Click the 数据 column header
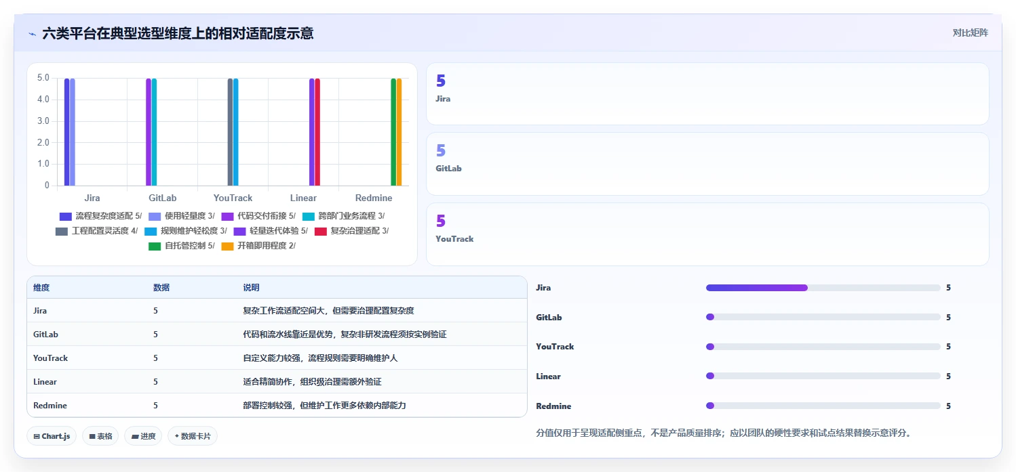This screenshot has width=1016, height=472. point(161,288)
